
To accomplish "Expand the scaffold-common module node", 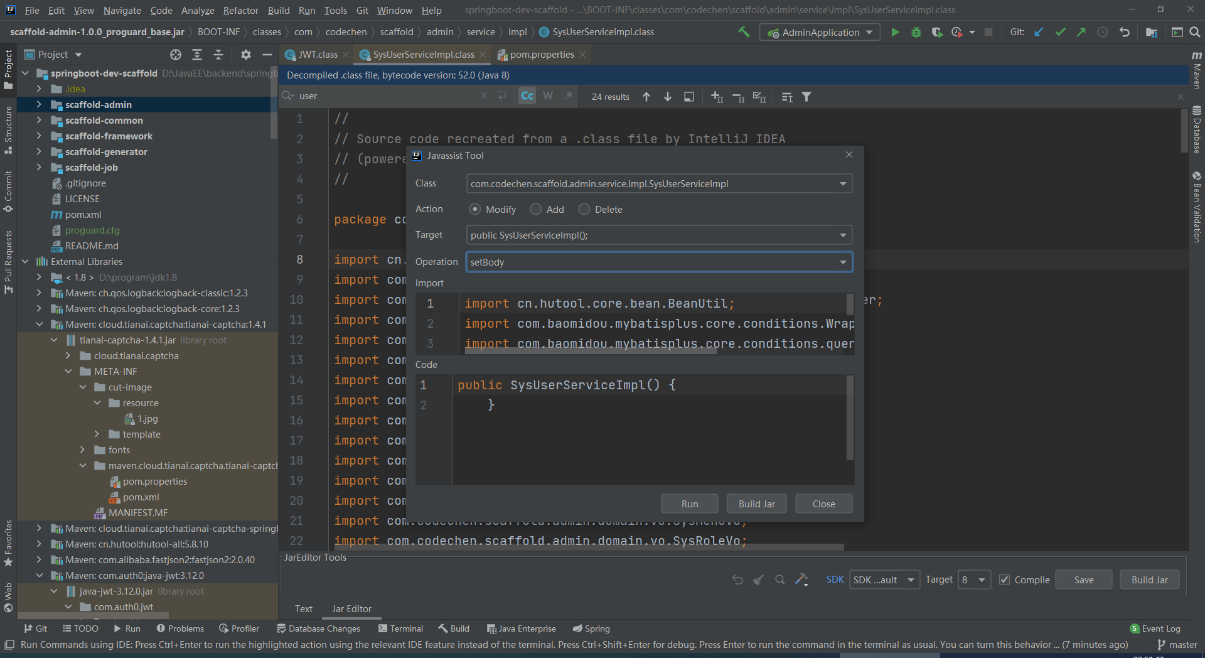I will pyautogui.click(x=39, y=120).
